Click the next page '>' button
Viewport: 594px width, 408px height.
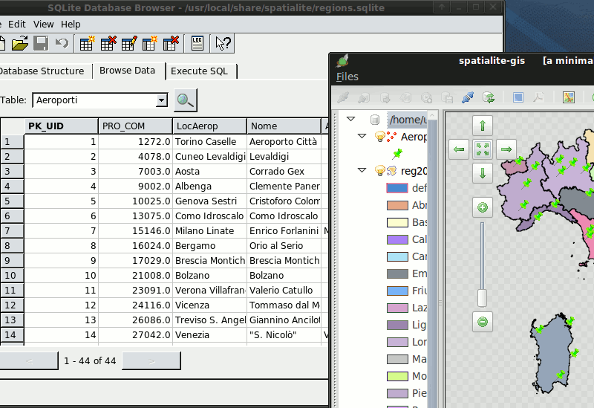[x=151, y=360]
